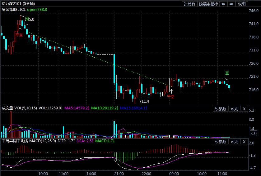Open 改参数 in the MACD panel
Image resolution: width=261 pixels, height=176 pixels.
pos(220,142)
